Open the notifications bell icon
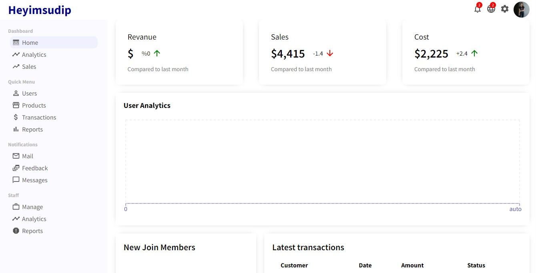 coord(477,9)
